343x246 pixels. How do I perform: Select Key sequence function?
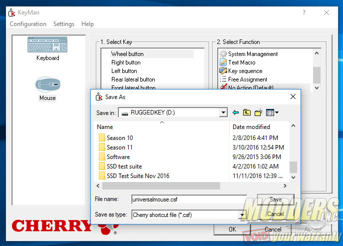pos(245,71)
